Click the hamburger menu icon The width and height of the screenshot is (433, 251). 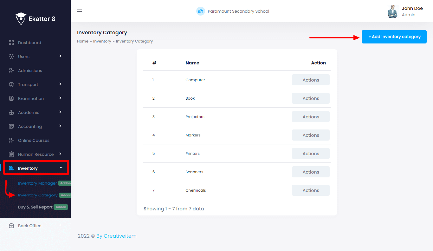click(x=80, y=11)
